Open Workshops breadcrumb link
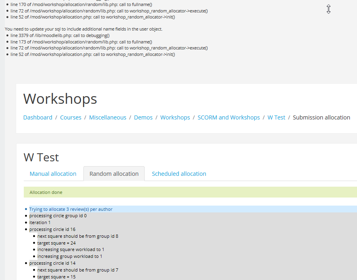 pos(175,117)
